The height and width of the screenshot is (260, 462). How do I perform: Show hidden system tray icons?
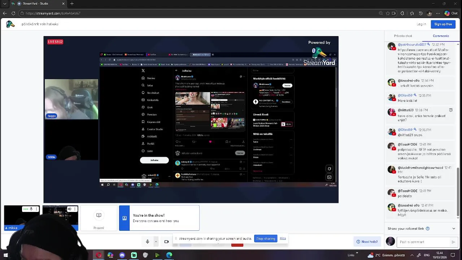pos(412,255)
